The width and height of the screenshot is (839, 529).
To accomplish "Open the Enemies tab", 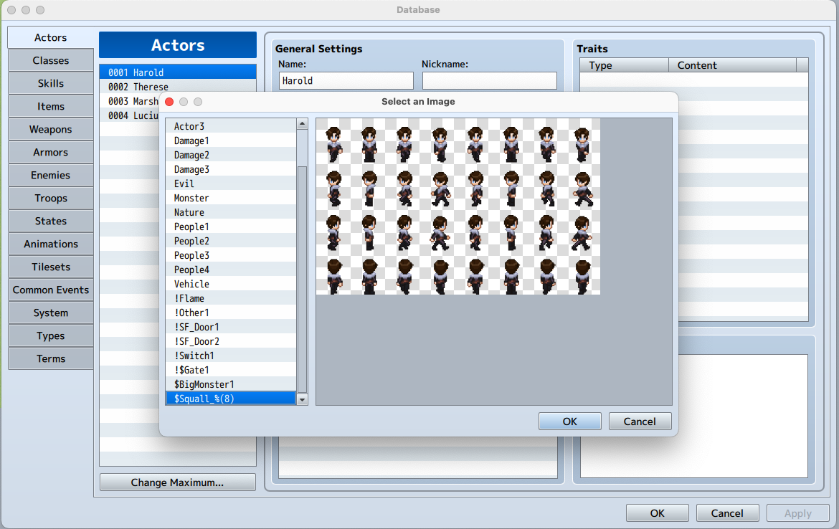I will point(51,175).
